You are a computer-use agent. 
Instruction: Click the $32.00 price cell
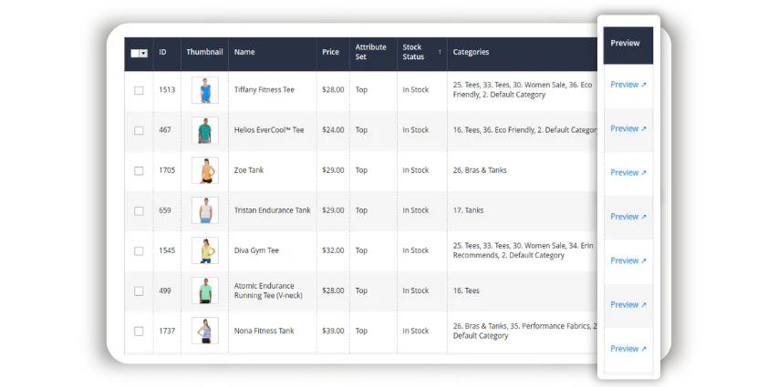pyautogui.click(x=333, y=250)
